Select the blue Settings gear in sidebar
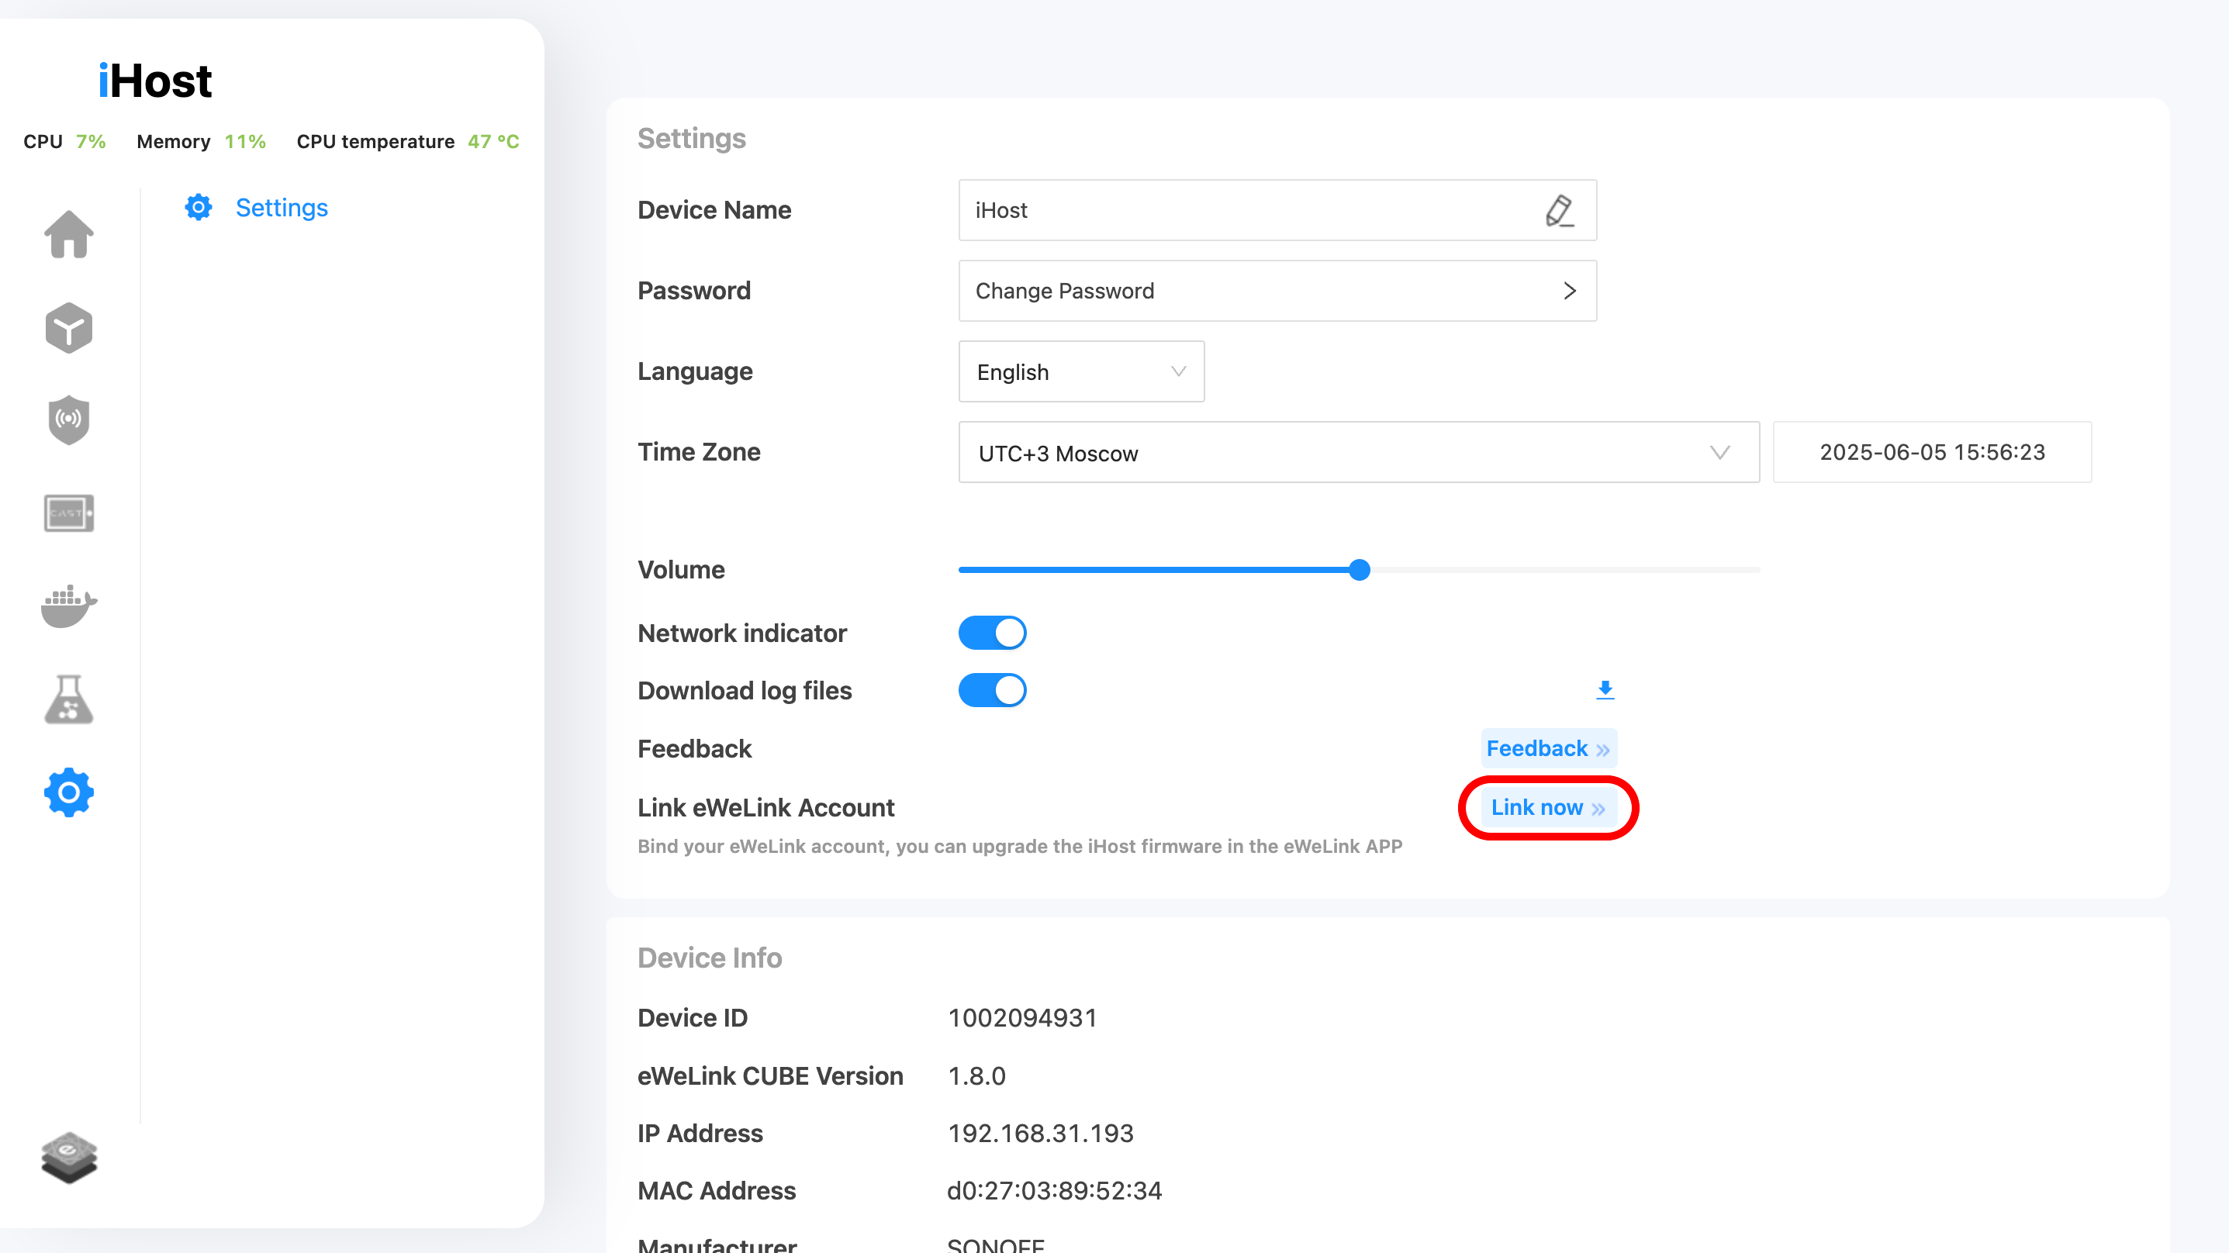The image size is (2229, 1253). (x=69, y=792)
